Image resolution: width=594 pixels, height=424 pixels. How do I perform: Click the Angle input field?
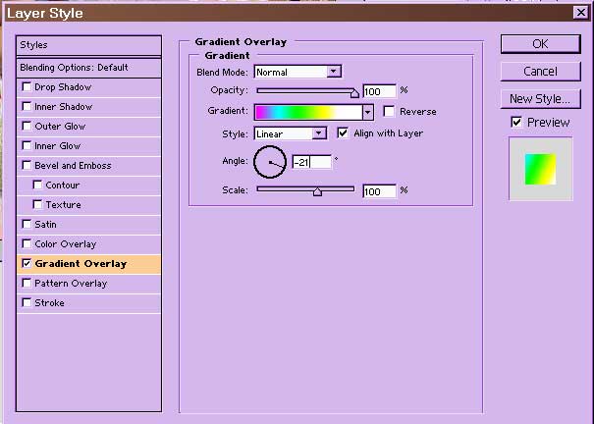[x=311, y=162]
